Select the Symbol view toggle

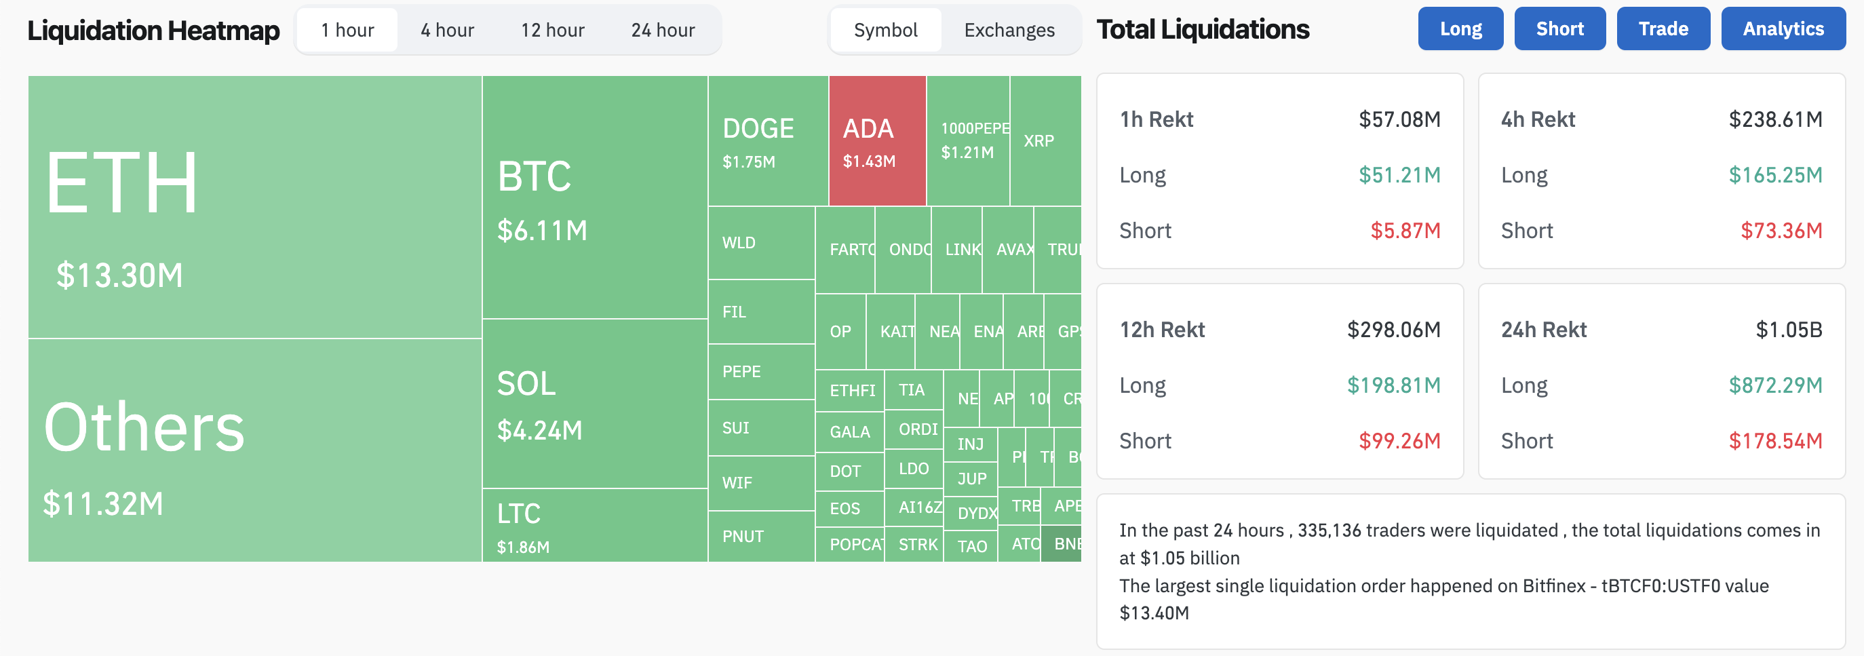coord(885,31)
